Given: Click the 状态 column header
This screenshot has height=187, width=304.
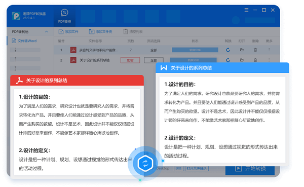Looking at the screenshot, I should click(x=195, y=41).
